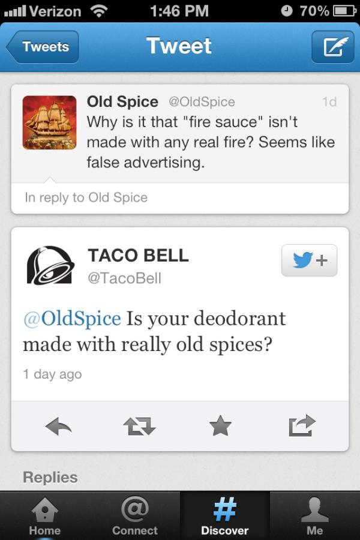Viewport: 360px width, 540px height.
Task: Tap the compose new tweet icon
Action: click(x=333, y=47)
